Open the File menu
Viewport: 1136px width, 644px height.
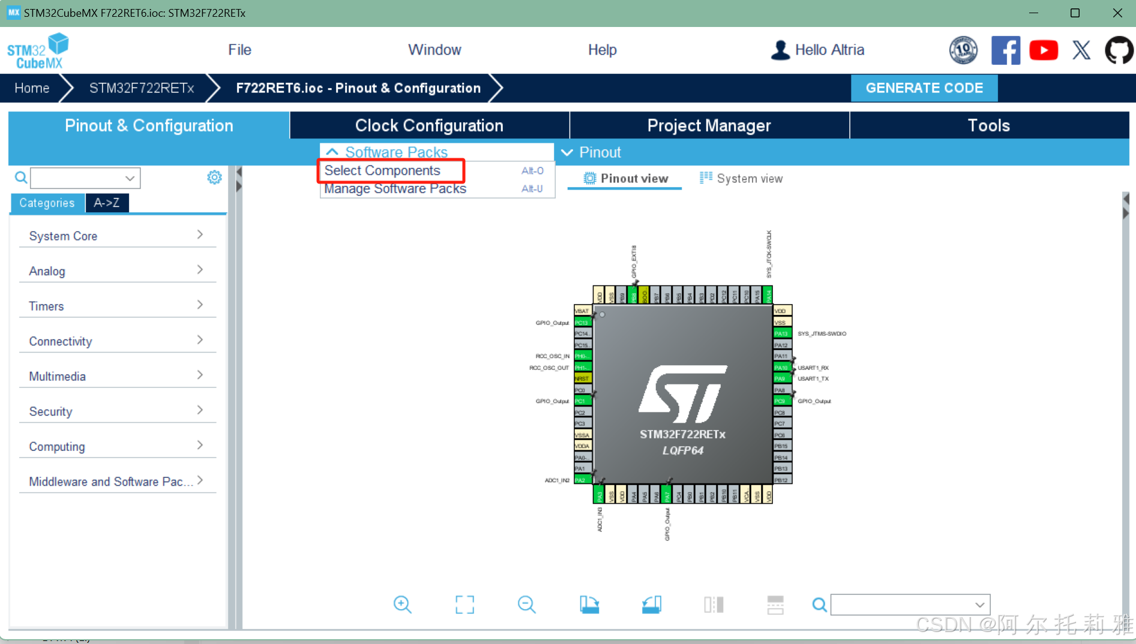pos(239,50)
